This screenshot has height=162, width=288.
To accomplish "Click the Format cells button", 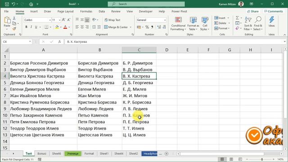I will pos(222,28).
